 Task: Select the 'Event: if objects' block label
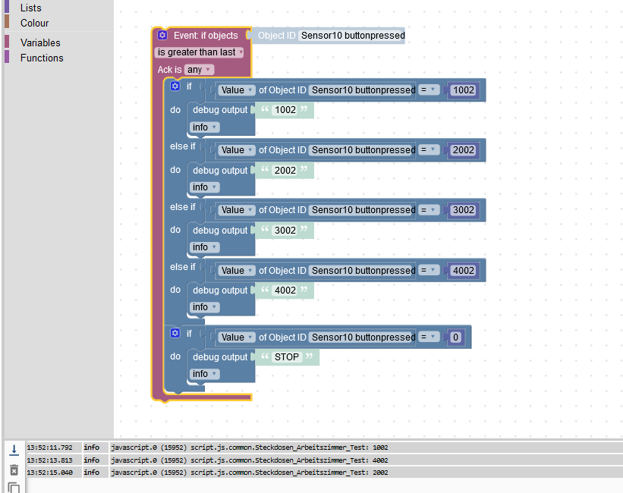tap(206, 36)
